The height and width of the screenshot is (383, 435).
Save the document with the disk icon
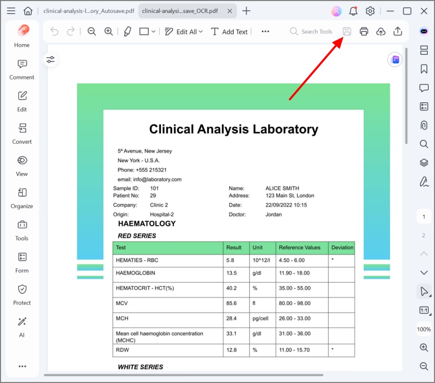click(x=347, y=32)
